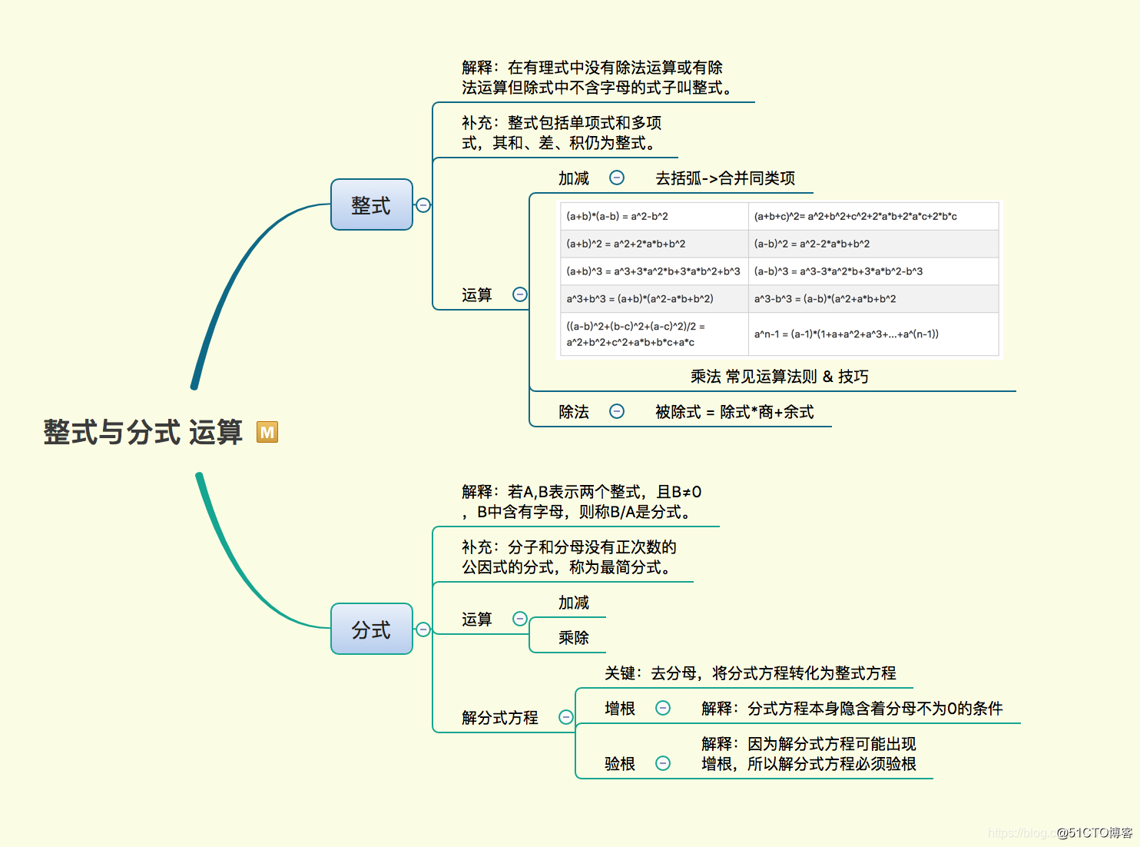Select the 增根 explanation about 分母不为0
Viewport: 1140px width, 847px height.
(x=852, y=709)
